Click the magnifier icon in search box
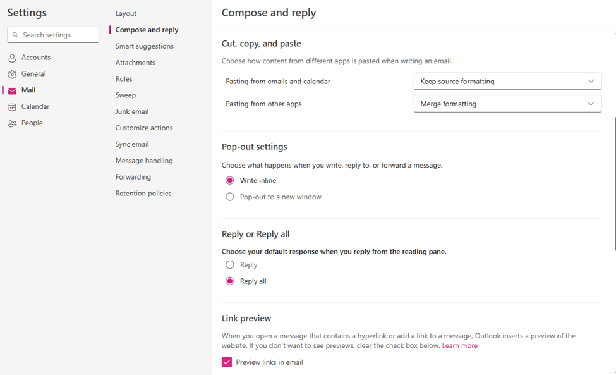Screen dimensions: 616x375 tap(15, 35)
